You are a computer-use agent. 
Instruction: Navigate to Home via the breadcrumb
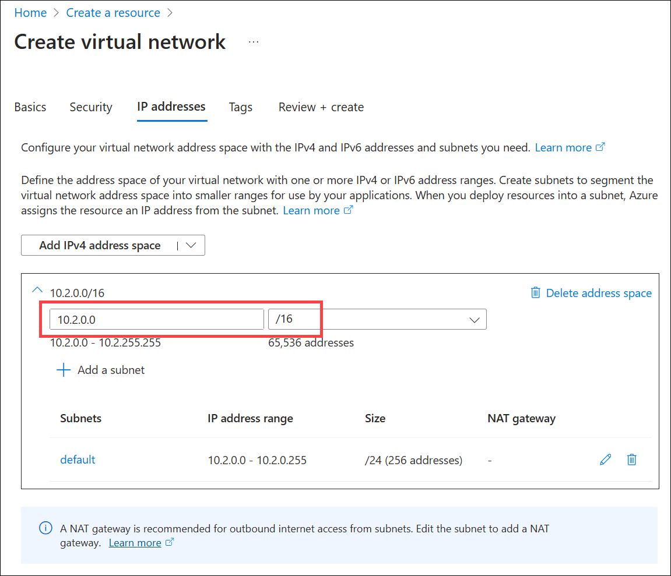click(x=30, y=12)
